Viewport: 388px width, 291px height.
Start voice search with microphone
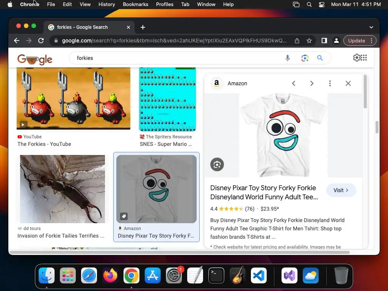287,58
